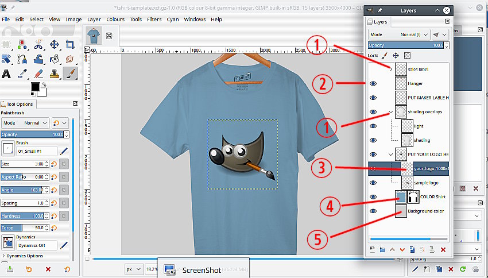
Task: Select the Colour Picker eyedropper tool
Action: (x=22, y=74)
